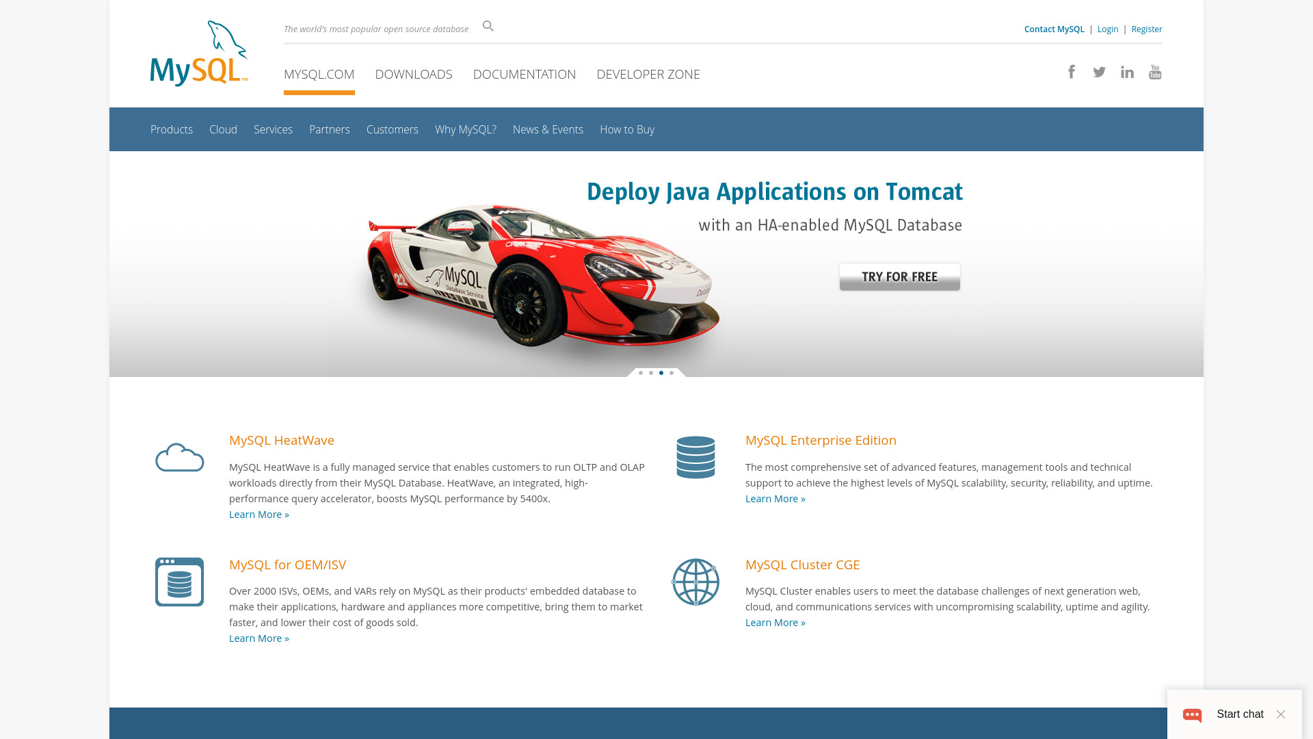1313x739 pixels.
Task: Click the search magnifier icon
Action: (488, 26)
